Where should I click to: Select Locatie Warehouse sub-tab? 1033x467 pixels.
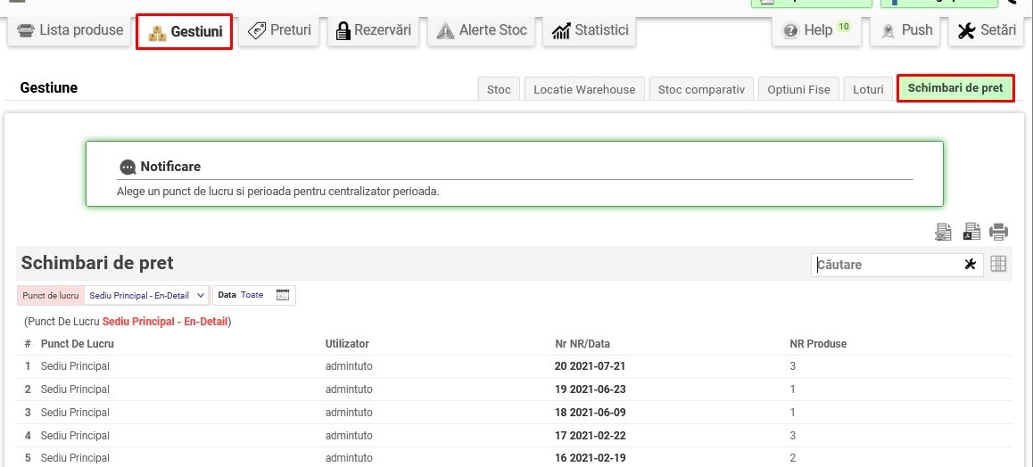click(584, 89)
